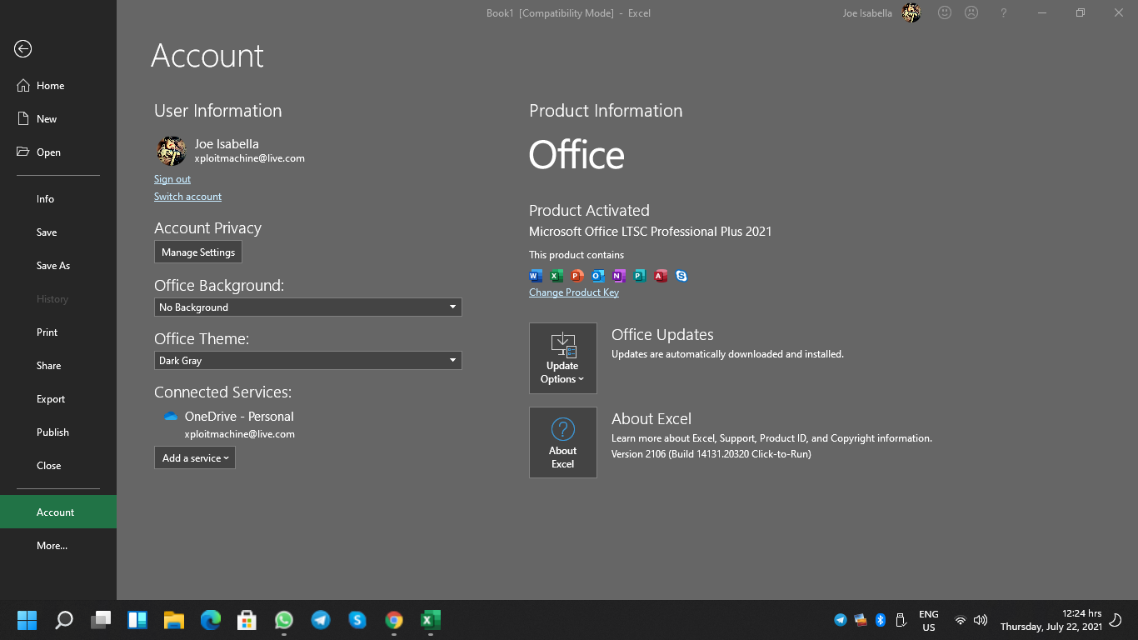
Task: Click Save in the sidebar
Action: (58, 232)
